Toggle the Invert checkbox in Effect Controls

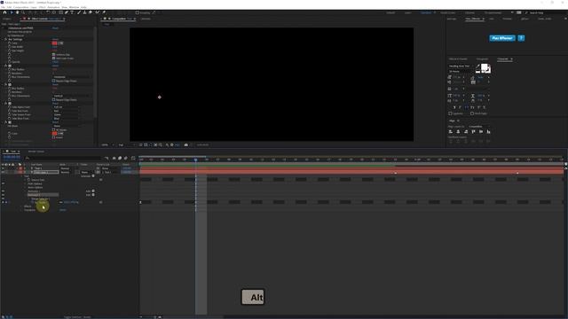(53, 137)
